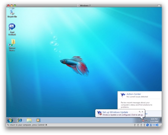Click the 'Windows Update is not configured' message

click(122, 115)
